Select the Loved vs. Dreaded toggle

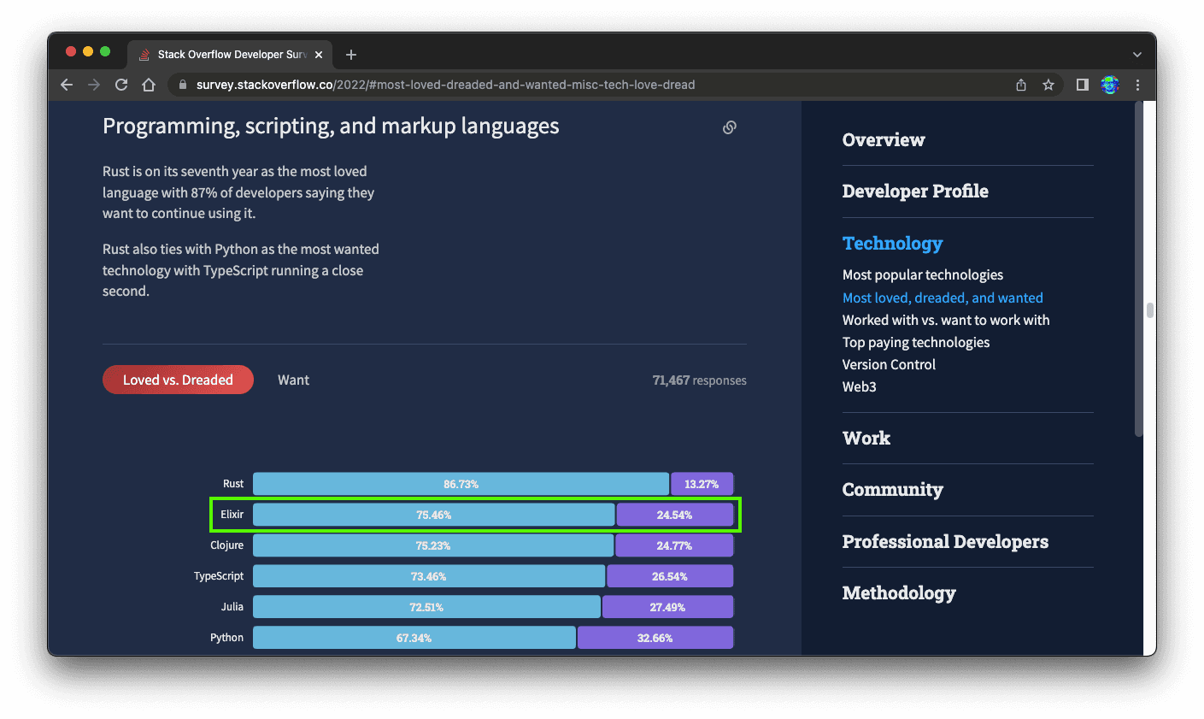(x=178, y=380)
